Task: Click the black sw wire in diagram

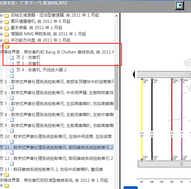Action: 152,105
